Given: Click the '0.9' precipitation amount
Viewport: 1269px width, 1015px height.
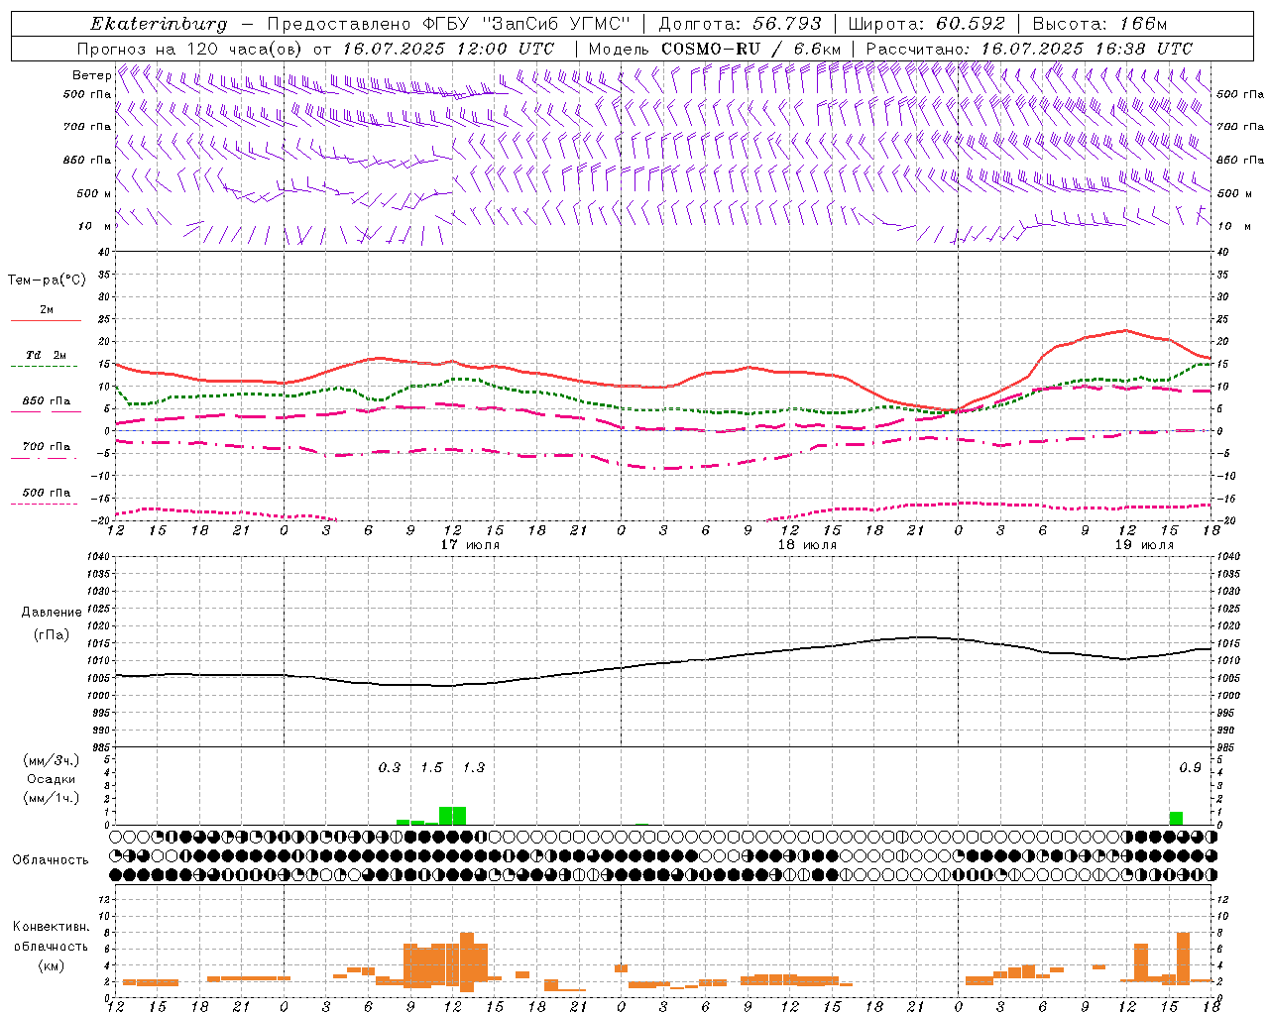Looking at the screenshot, I should click(1190, 767).
